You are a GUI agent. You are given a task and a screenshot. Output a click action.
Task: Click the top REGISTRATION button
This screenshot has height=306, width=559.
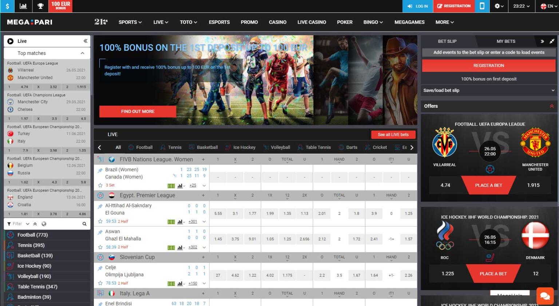(x=454, y=6)
